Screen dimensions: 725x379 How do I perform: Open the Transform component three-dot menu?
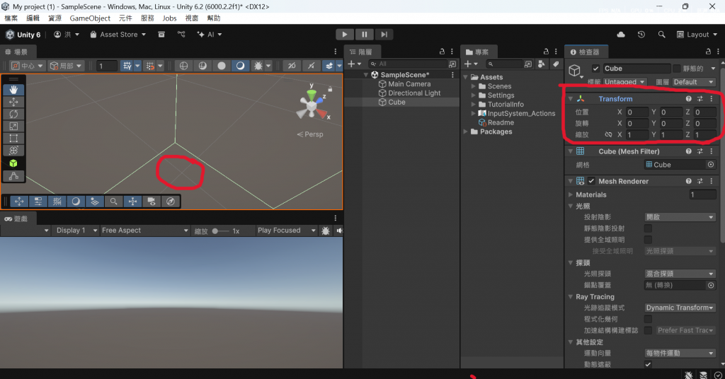(711, 99)
